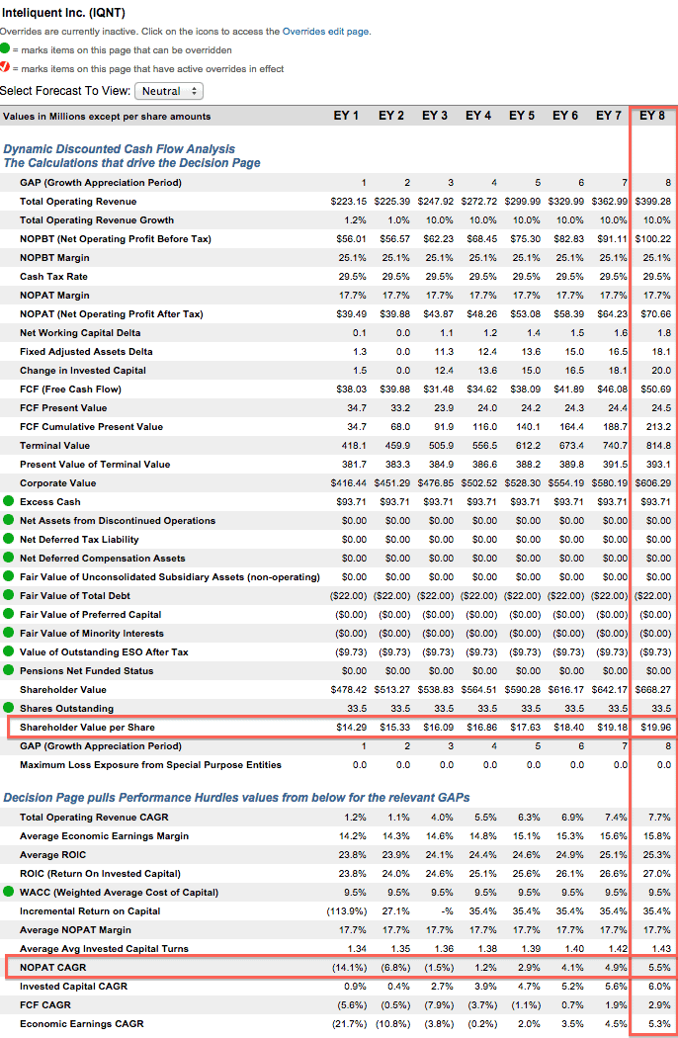Click green override icon for Excess Cash
The height and width of the screenshot is (1038, 678).
9,501
